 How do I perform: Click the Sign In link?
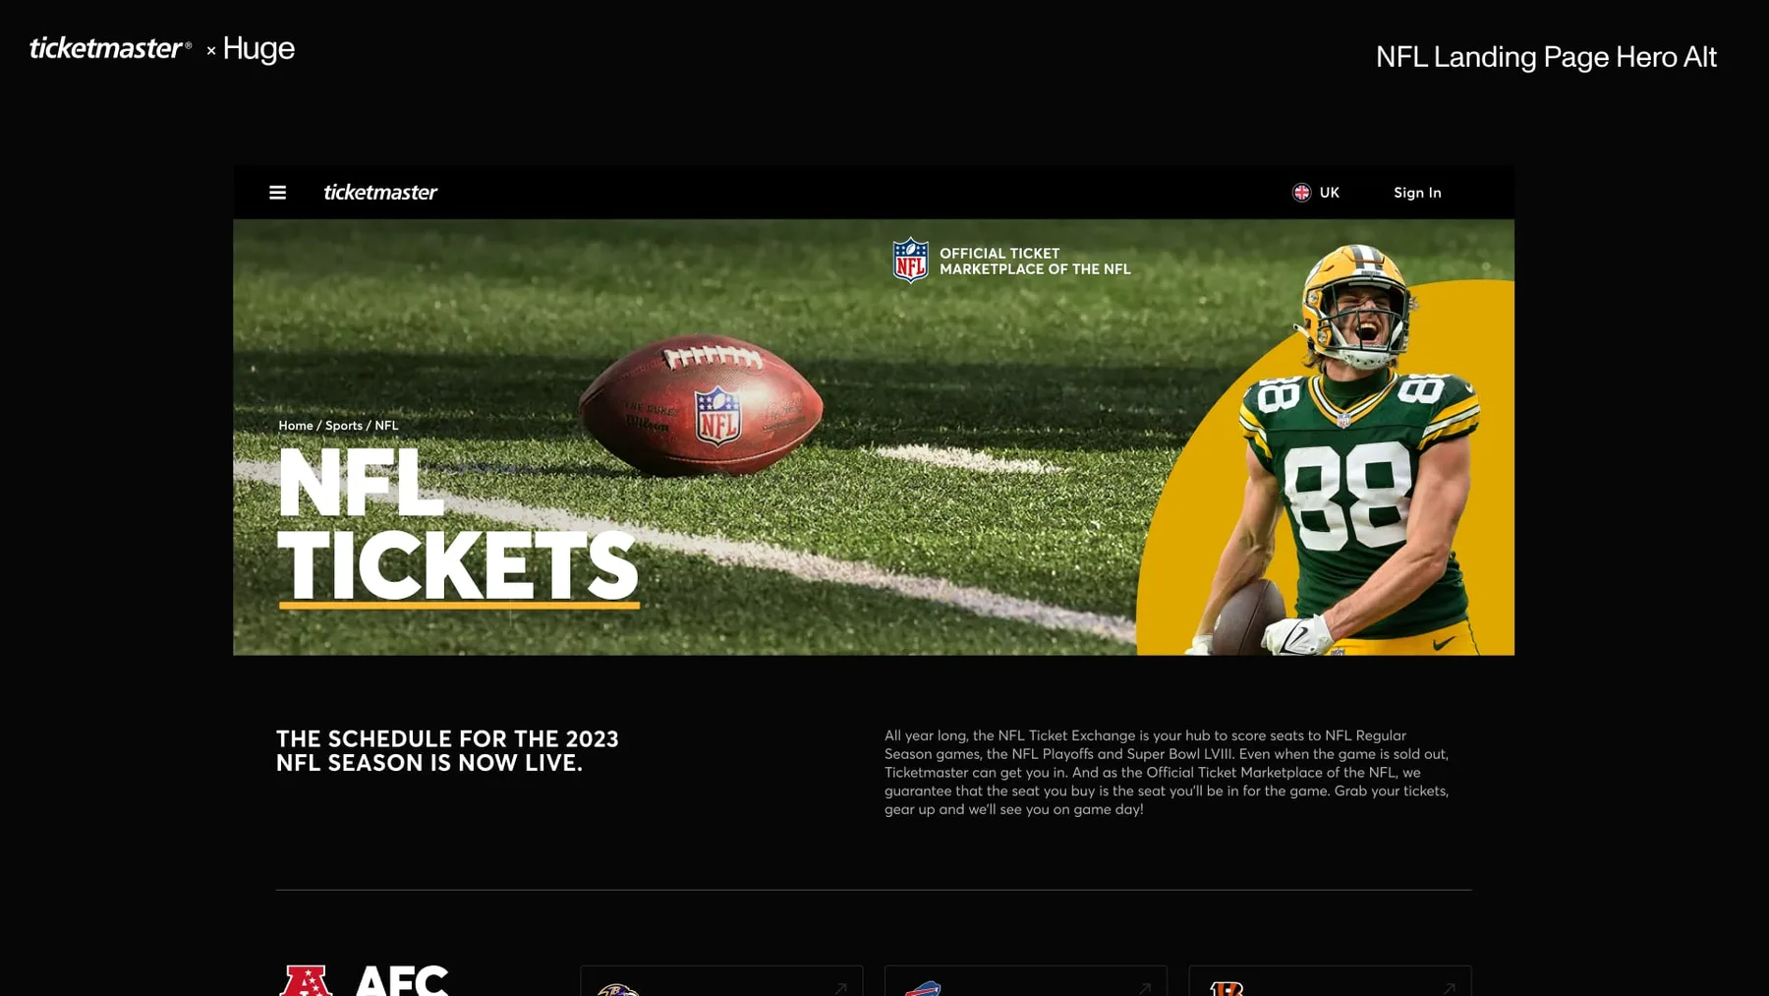[1417, 193]
